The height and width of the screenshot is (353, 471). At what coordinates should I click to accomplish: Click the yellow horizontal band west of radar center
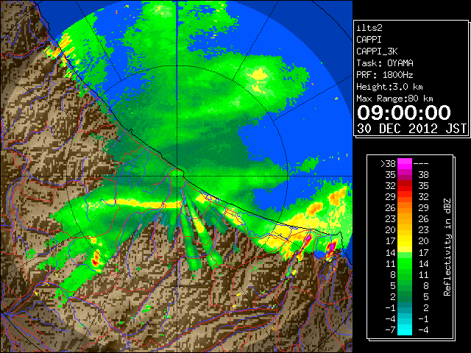click(144, 204)
